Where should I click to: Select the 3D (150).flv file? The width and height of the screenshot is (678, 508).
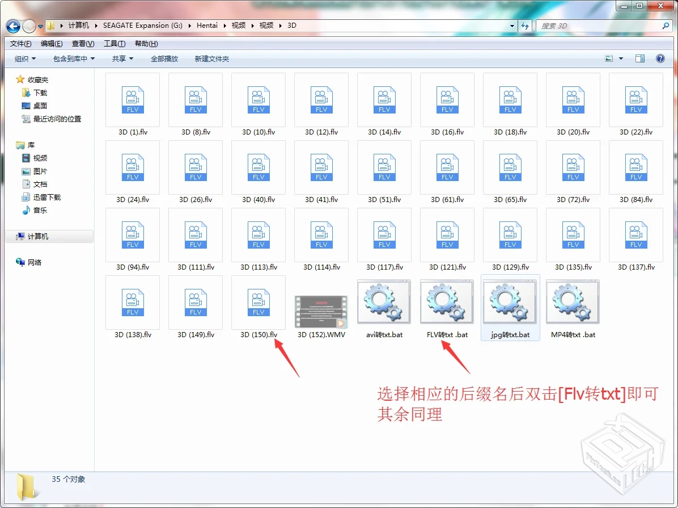259,302
